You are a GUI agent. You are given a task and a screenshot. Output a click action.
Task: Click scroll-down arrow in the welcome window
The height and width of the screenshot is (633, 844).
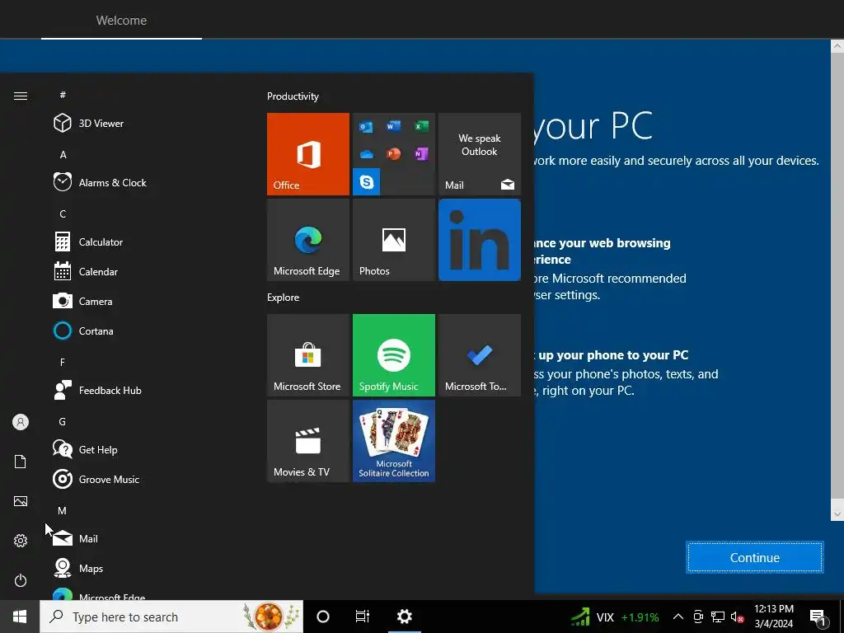[837, 514]
